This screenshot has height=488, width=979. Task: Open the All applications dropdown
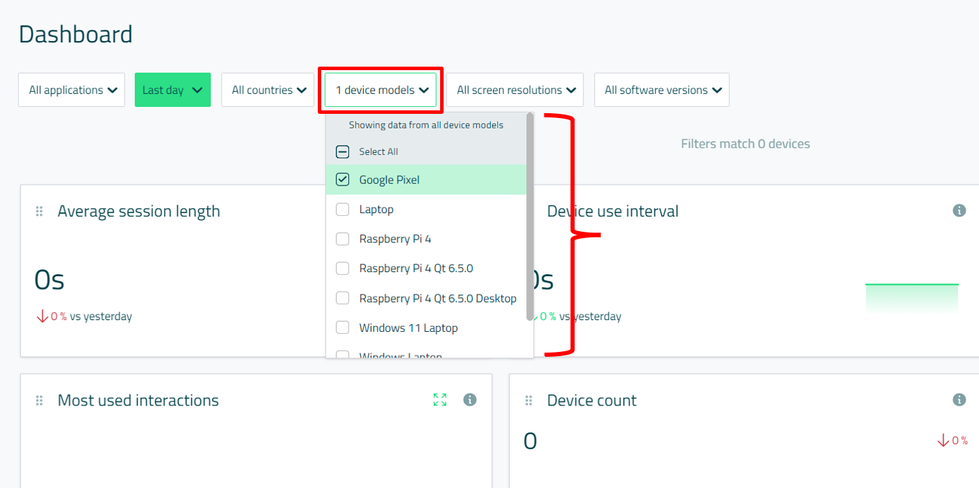tap(72, 90)
